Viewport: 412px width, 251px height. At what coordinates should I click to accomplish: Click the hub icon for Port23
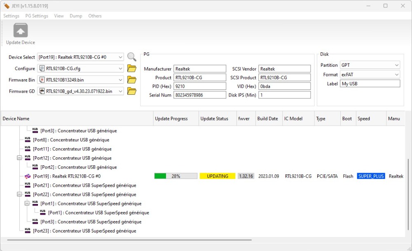coord(28,231)
